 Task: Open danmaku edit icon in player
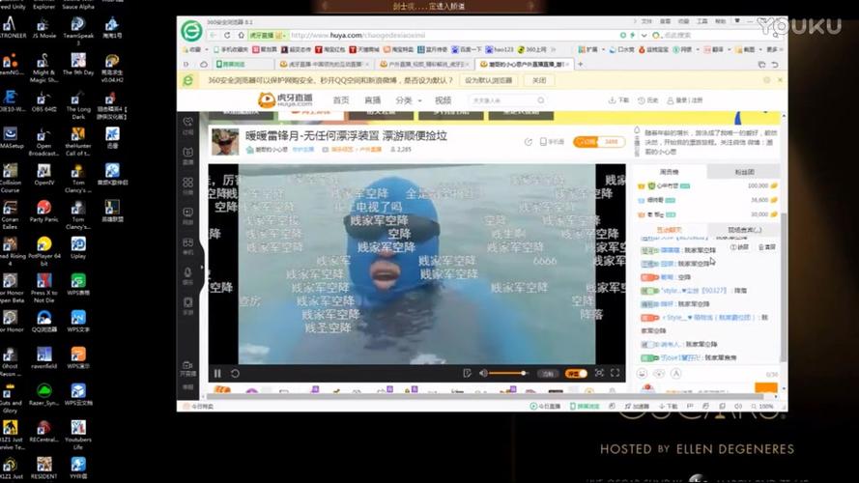(x=467, y=374)
